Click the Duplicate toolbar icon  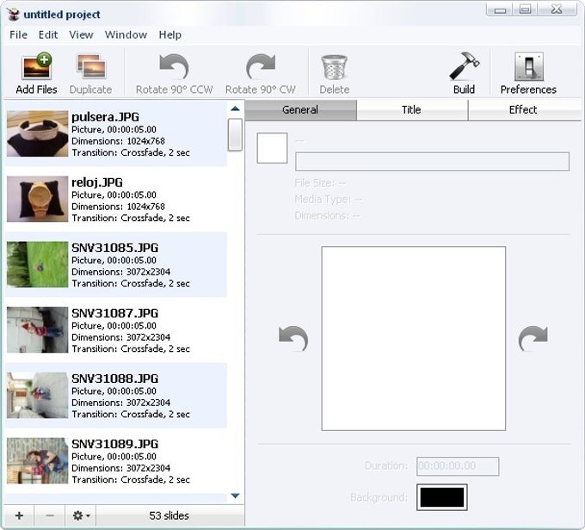click(91, 66)
